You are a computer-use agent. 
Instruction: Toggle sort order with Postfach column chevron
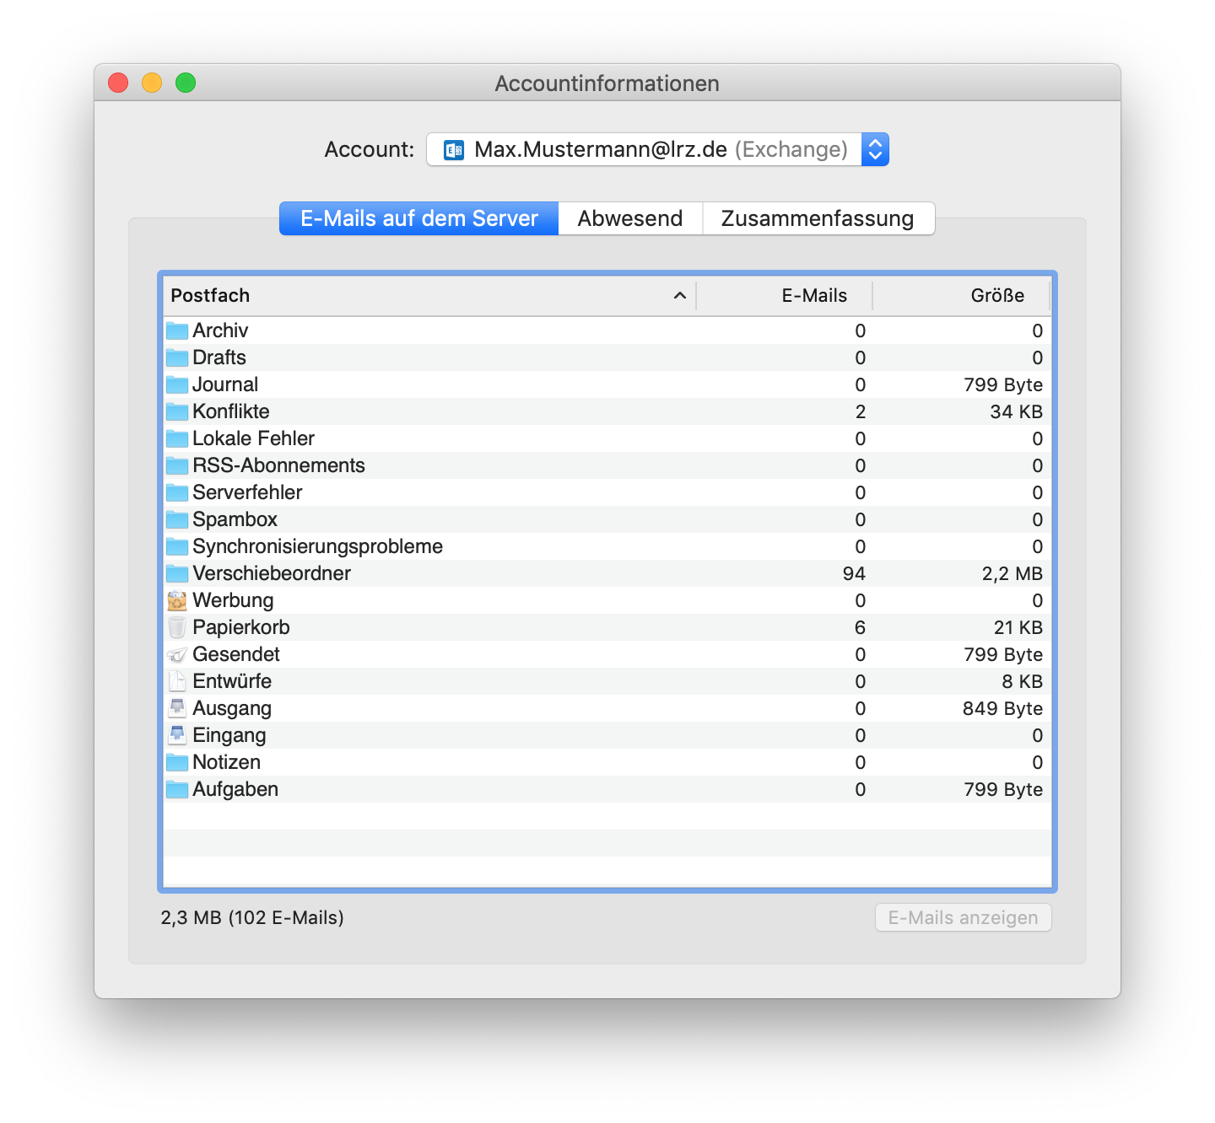pyautogui.click(x=679, y=296)
